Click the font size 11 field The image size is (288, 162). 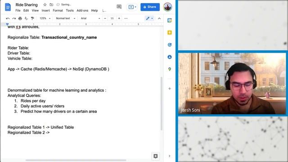click(x=112, y=18)
